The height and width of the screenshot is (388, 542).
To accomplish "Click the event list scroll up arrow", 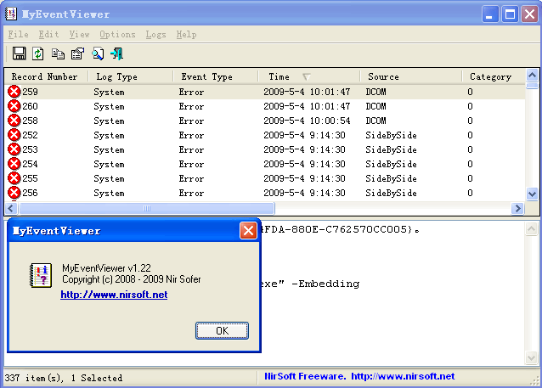I will pos(533,75).
